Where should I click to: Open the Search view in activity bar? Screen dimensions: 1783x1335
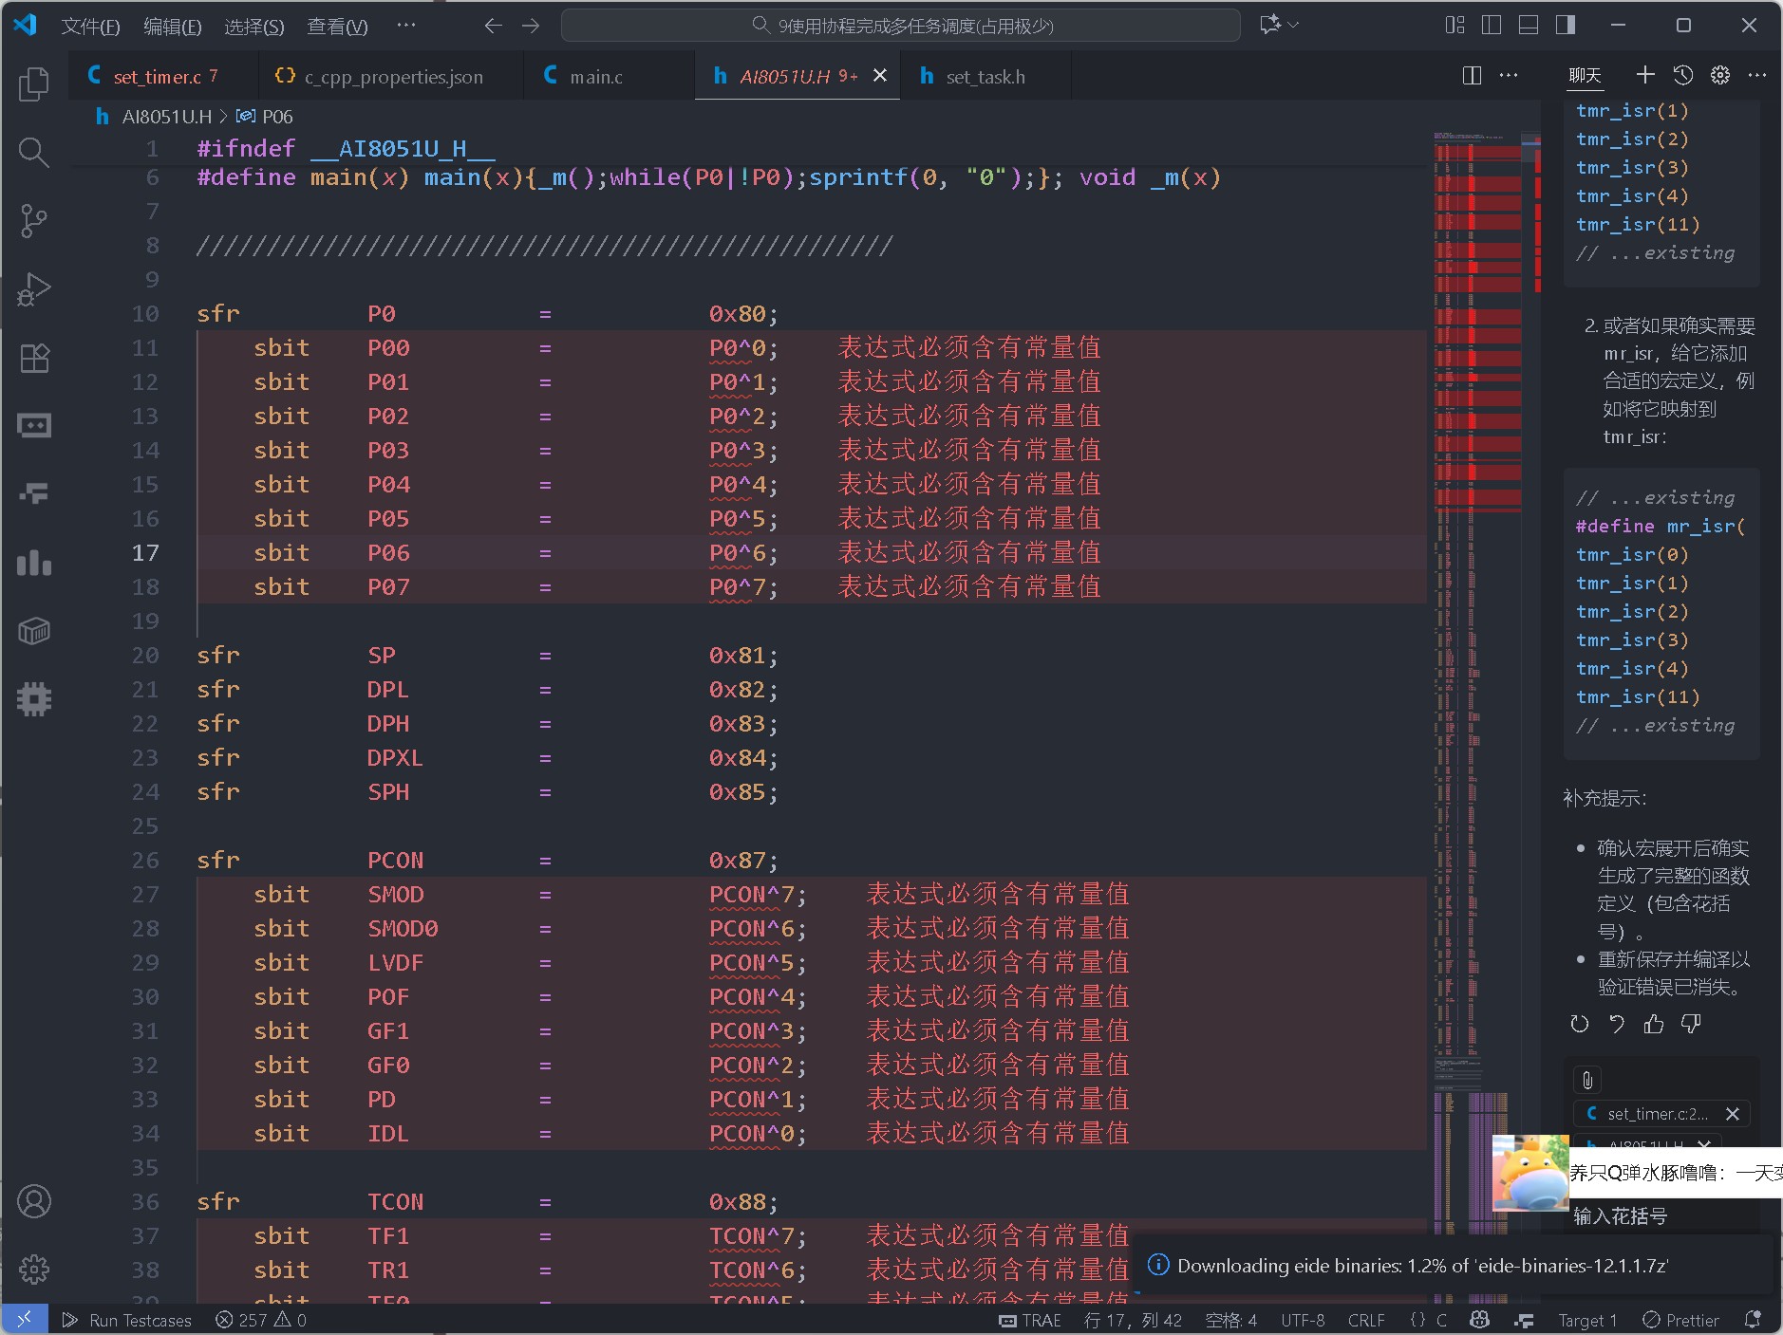click(x=34, y=153)
